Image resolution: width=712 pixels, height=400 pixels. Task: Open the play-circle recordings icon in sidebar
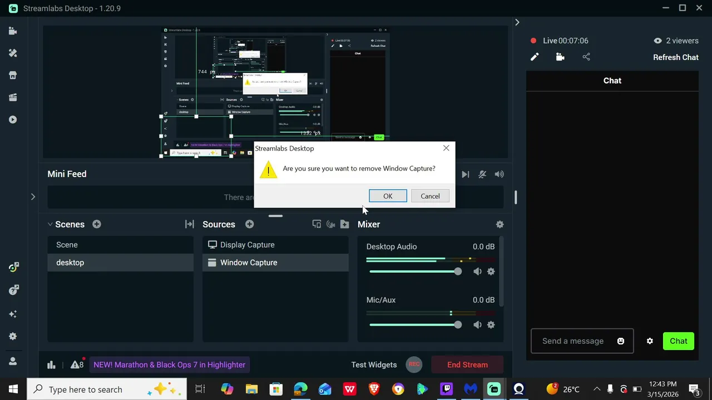point(13,120)
